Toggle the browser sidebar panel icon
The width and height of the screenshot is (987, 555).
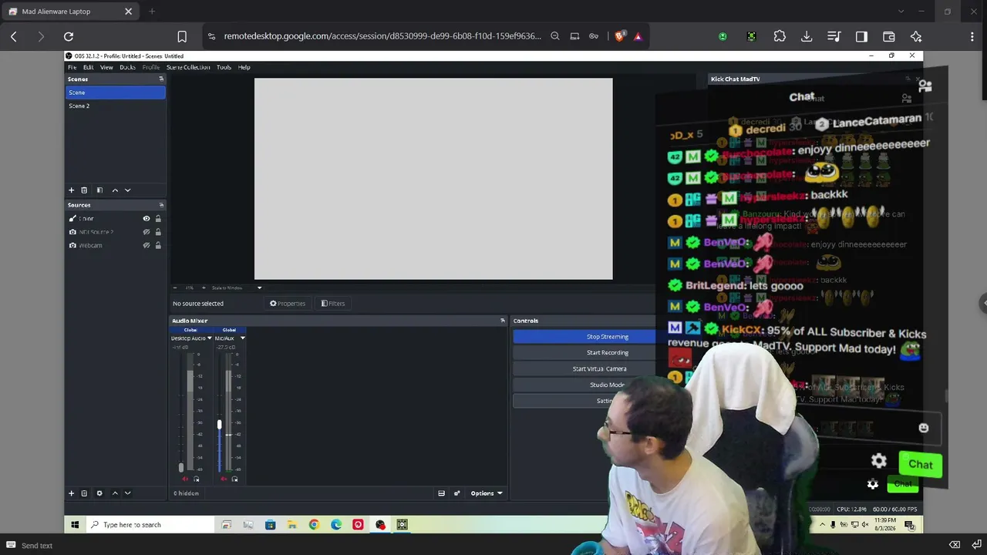pos(861,36)
